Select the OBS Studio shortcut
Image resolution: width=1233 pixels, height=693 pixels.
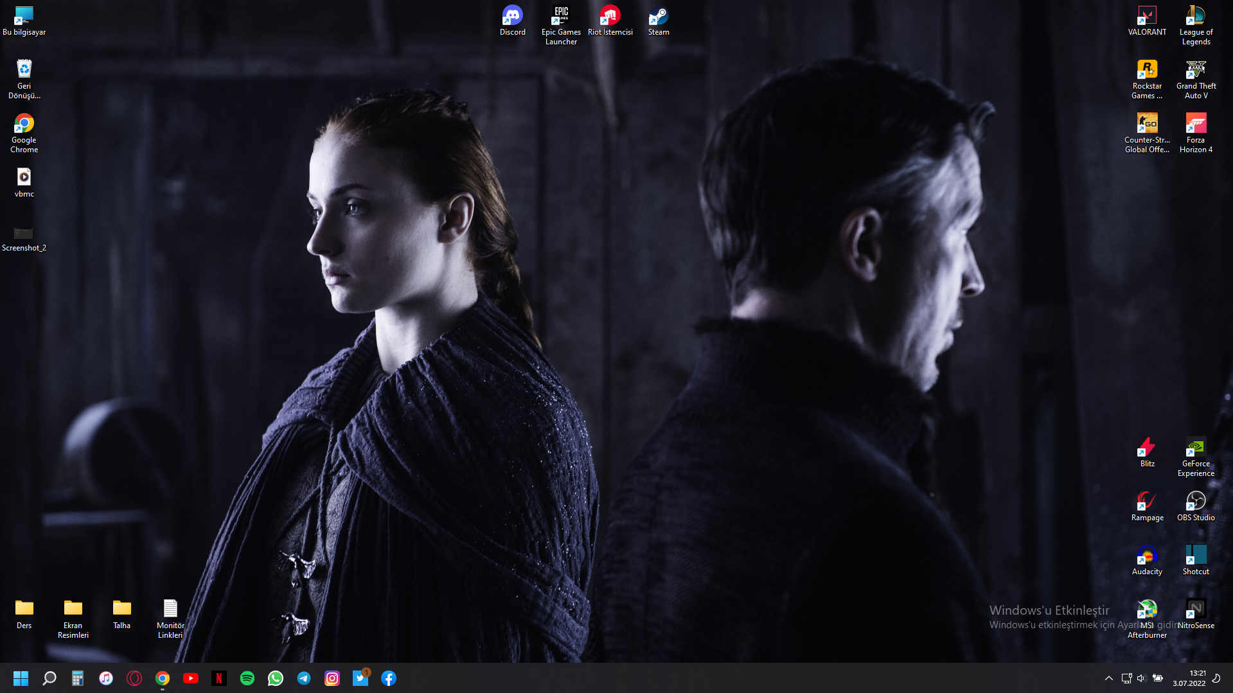1196,506
